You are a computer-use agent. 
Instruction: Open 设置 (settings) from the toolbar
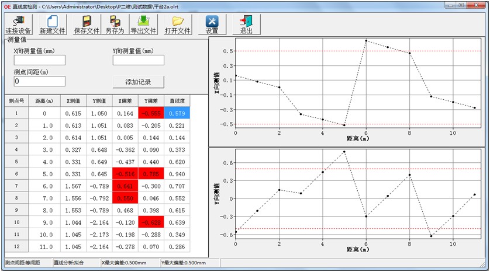(x=212, y=24)
